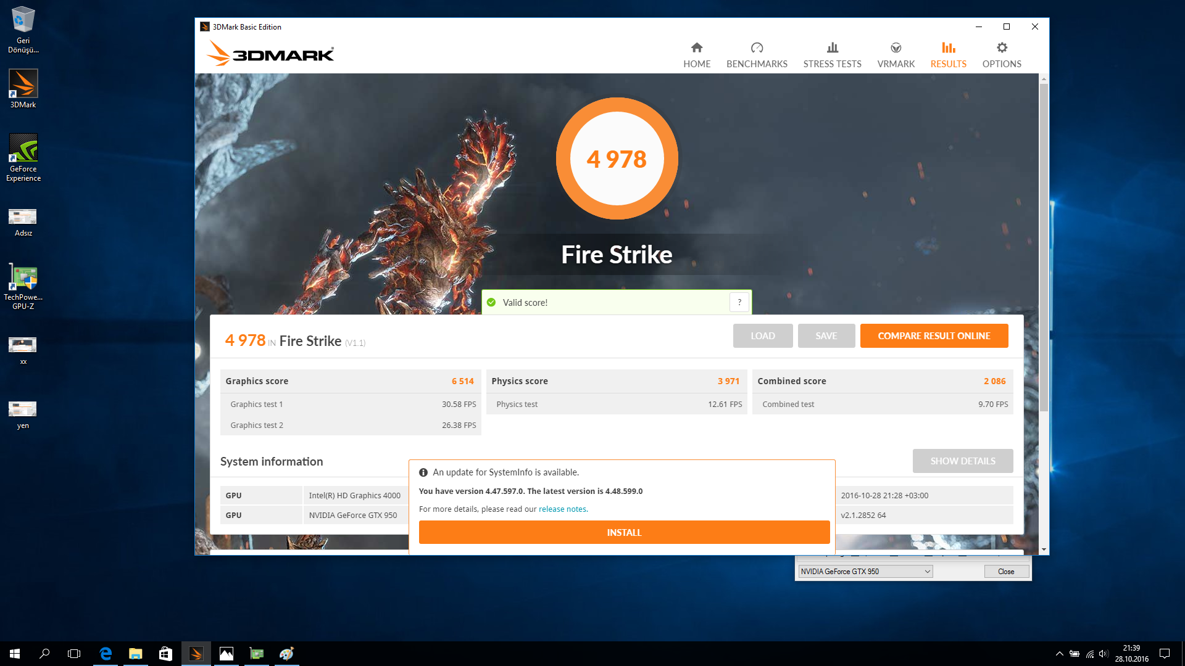
Task: Click 3DMark taskbar icon
Action: click(196, 654)
